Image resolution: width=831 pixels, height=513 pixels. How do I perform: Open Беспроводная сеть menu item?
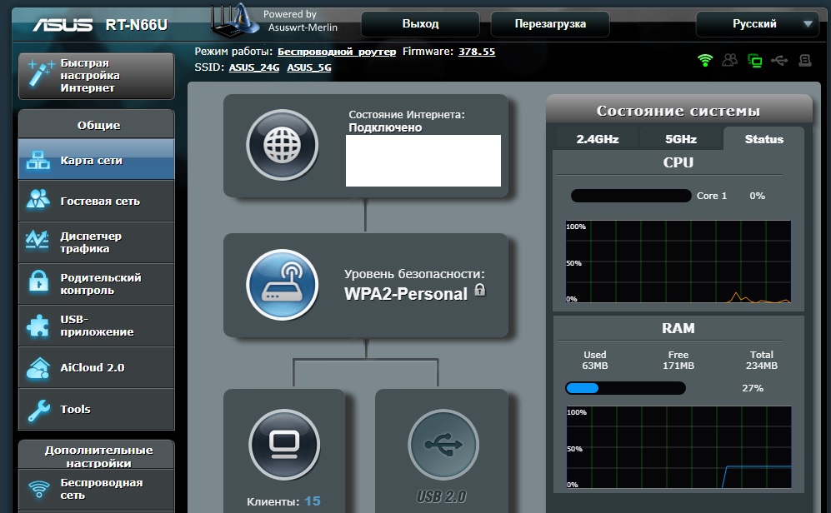(x=97, y=489)
